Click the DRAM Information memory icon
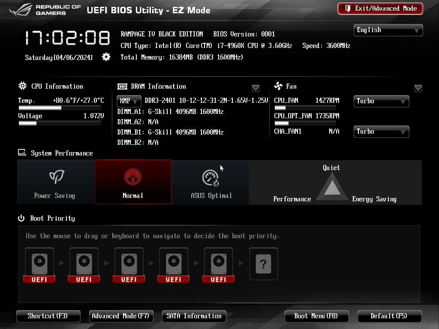This screenshot has height=329, width=439. pyautogui.click(x=122, y=87)
